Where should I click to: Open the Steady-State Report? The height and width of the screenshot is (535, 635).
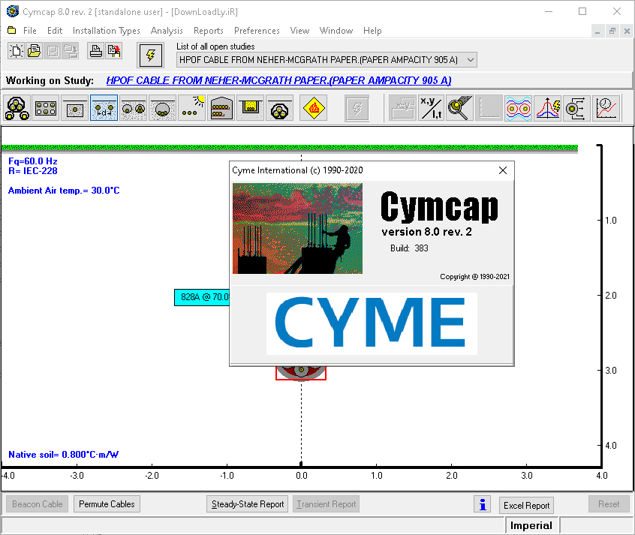248,504
